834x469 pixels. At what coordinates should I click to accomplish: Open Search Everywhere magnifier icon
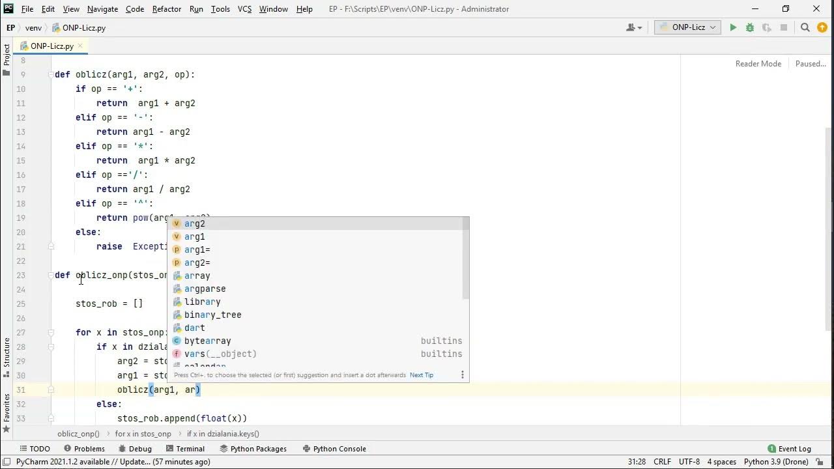pos(805,27)
